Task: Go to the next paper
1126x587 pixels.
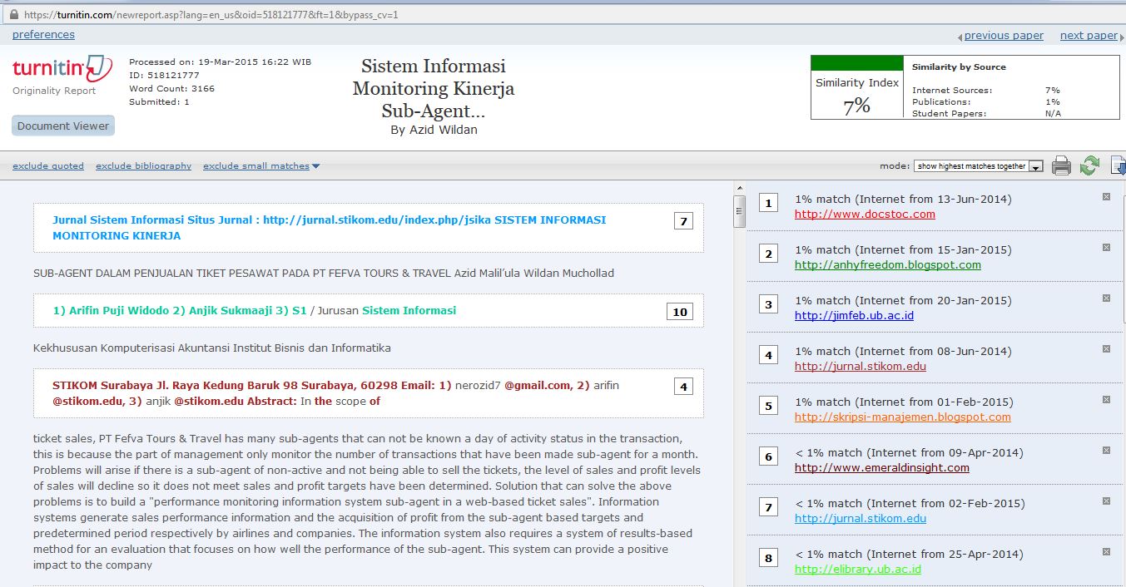Action: click(1088, 36)
